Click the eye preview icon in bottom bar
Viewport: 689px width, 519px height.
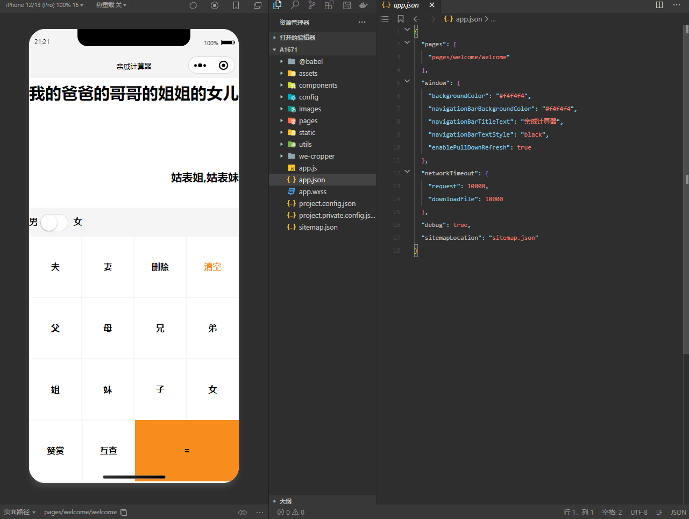pyautogui.click(x=243, y=513)
